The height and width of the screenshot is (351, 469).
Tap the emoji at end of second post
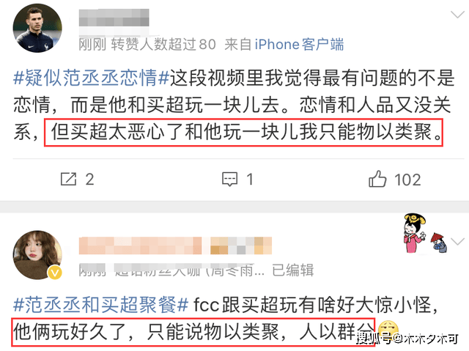pyautogui.click(x=388, y=330)
